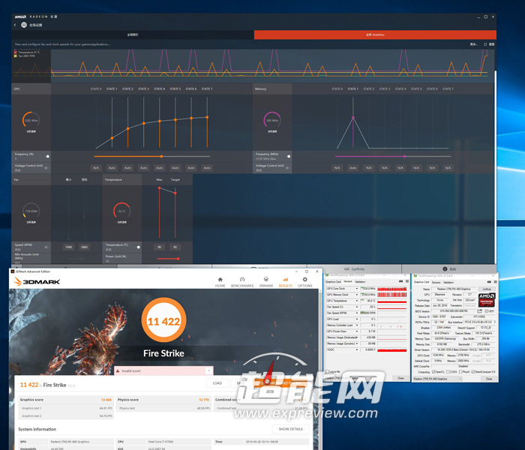Open OPTIONS gear in 3DMark
Viewport: 525px width, 450px height.
coord(304,282)
